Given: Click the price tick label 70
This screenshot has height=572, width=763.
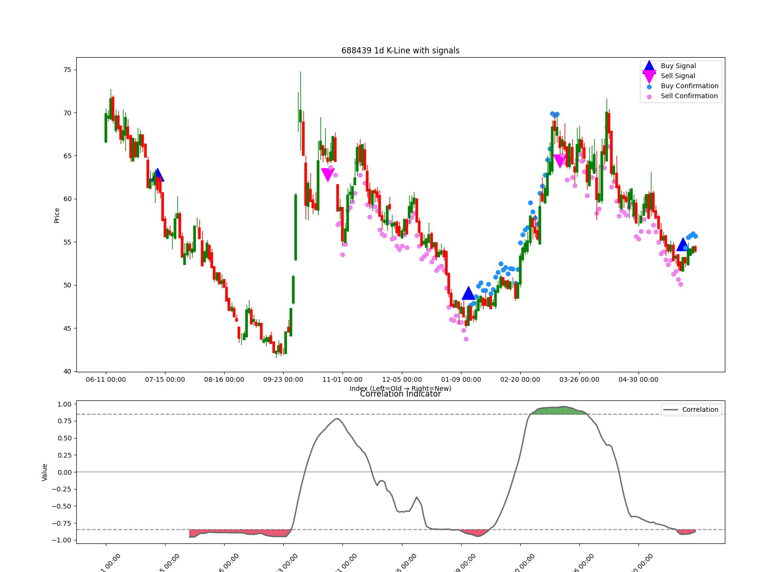Looking at the screenshot, I should coord(67,113).
